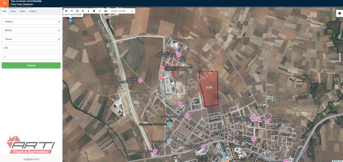
Task: Select Zengiäin Yeri grey marker
Action: [169, 141]
